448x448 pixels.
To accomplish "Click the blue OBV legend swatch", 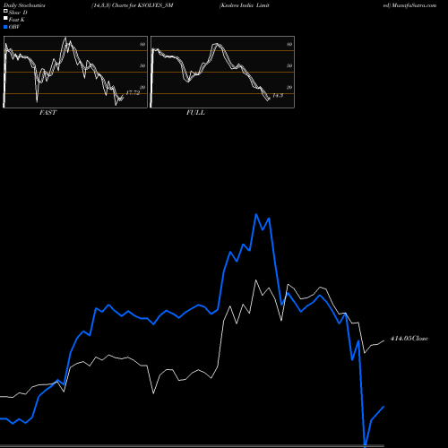I will (x=5, y=27).
